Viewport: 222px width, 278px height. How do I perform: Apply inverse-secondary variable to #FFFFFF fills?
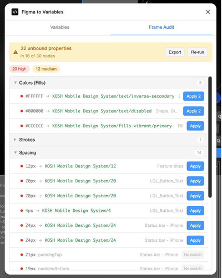click(x=194, y=96)
